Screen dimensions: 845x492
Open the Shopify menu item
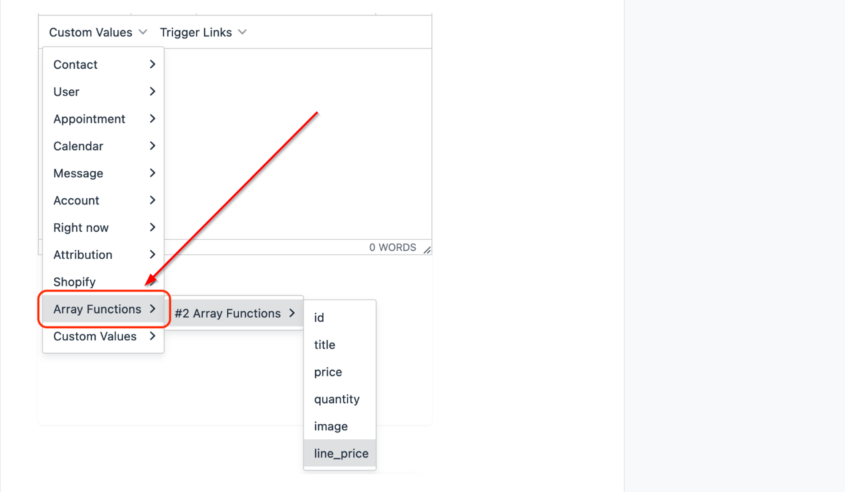[104, 282]
